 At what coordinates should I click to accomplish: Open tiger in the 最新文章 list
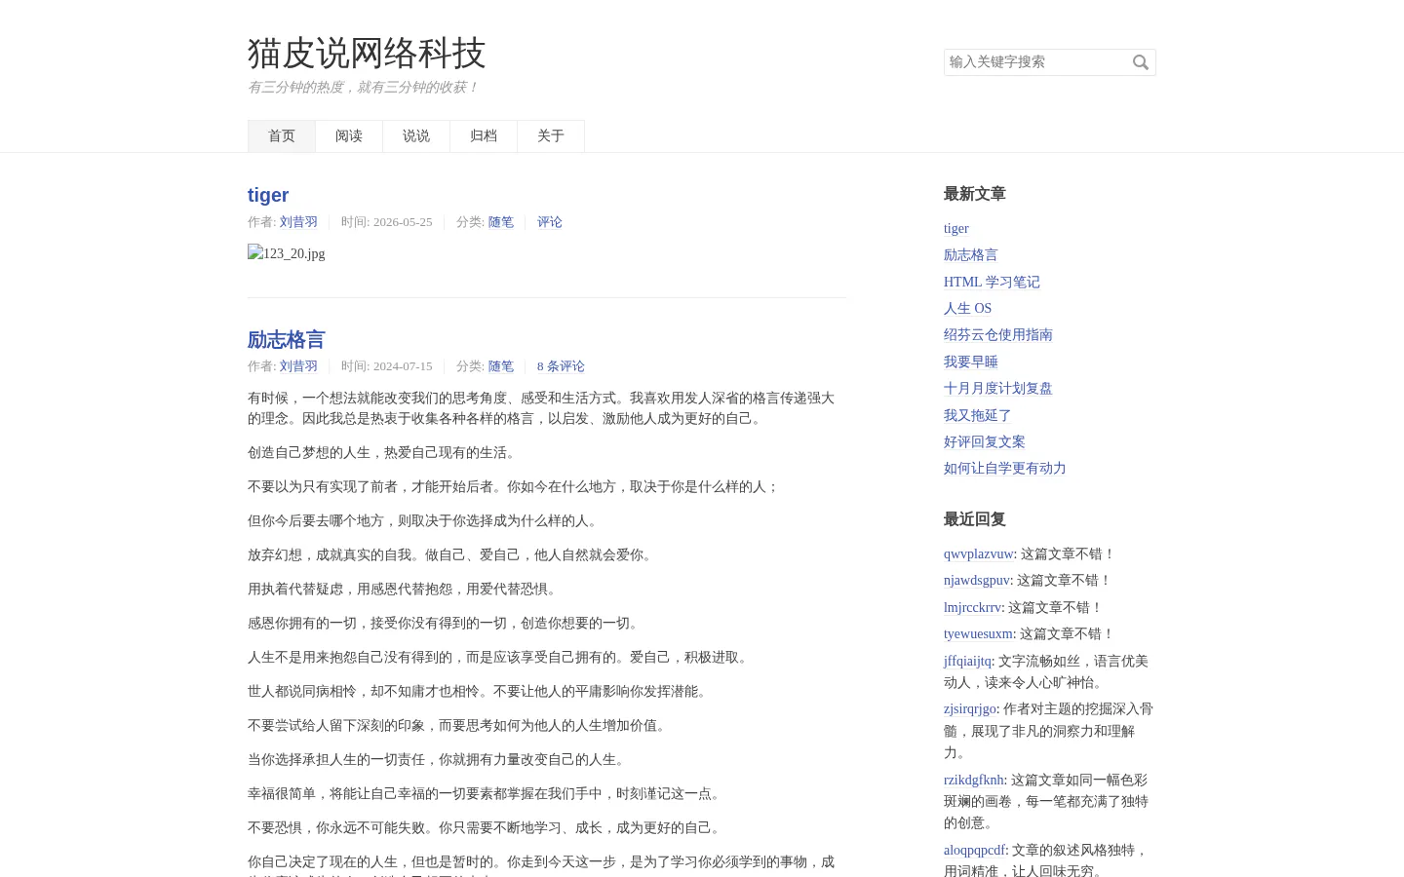956,229
